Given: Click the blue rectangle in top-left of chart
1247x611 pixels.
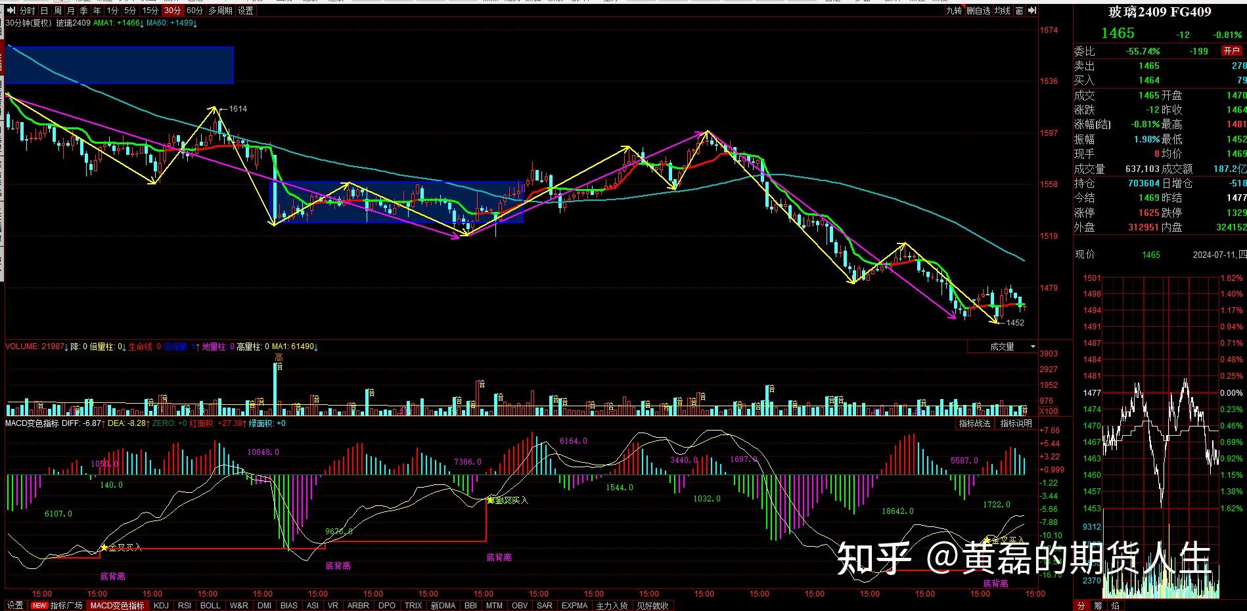Looking at the screenshot, I should click(x=120, y=65).
